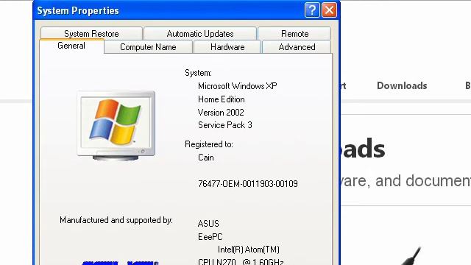
Task: Click the text 'Version 2002'
Action: click(x=221, y=113)
